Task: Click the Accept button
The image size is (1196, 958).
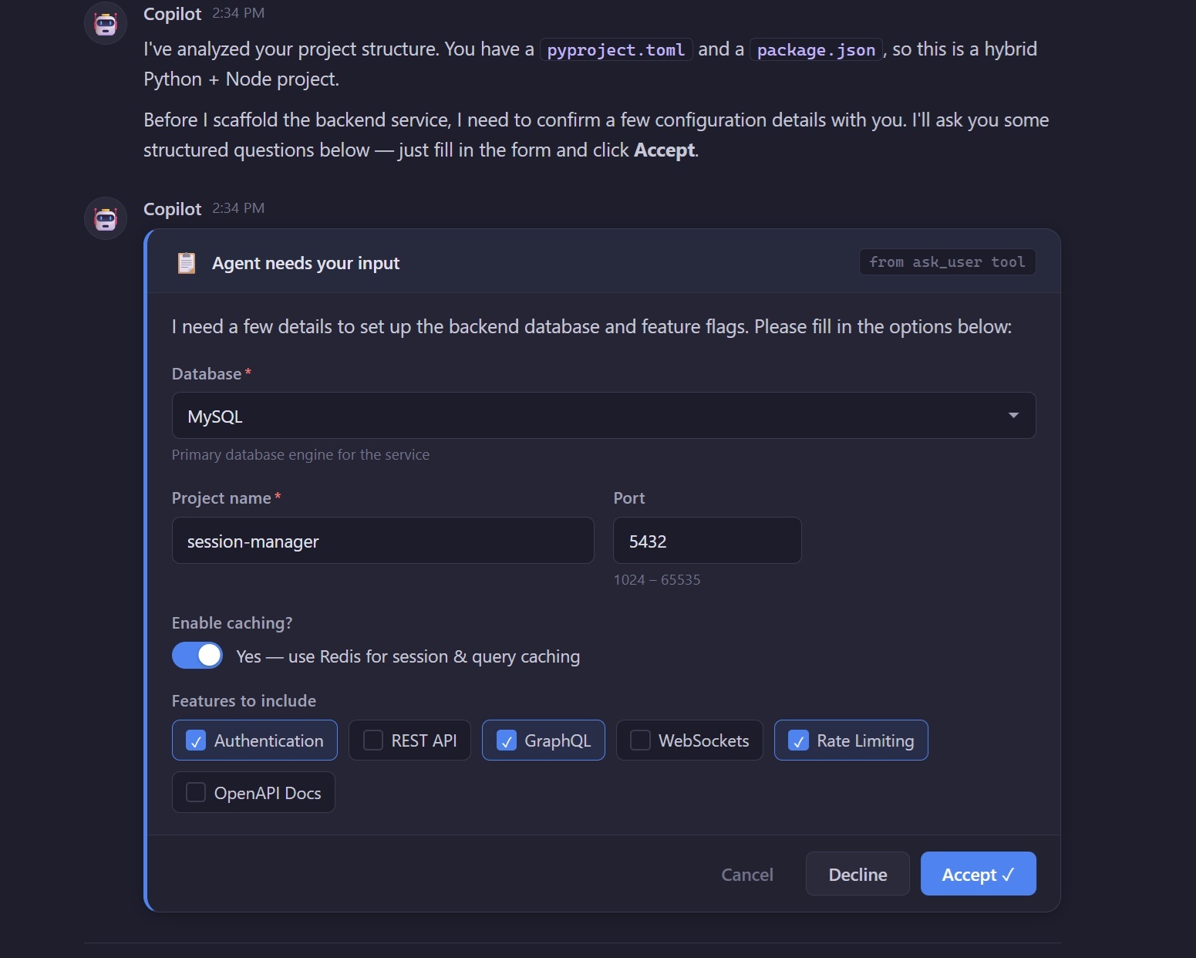Action: point(978,874)
